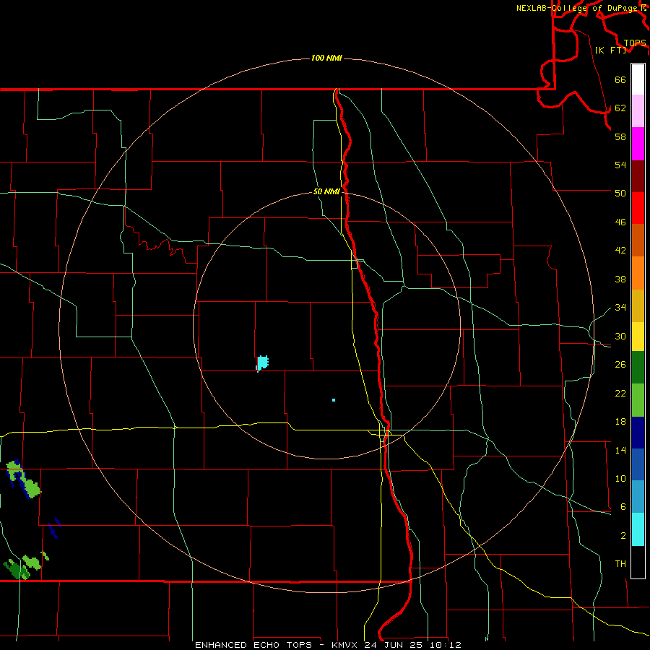Click the light green legend segment

coord(638,400)
